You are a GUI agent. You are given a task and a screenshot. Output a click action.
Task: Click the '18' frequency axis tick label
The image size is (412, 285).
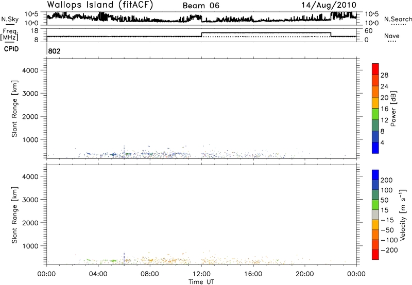pyautogui.click(x=35, y=31)
